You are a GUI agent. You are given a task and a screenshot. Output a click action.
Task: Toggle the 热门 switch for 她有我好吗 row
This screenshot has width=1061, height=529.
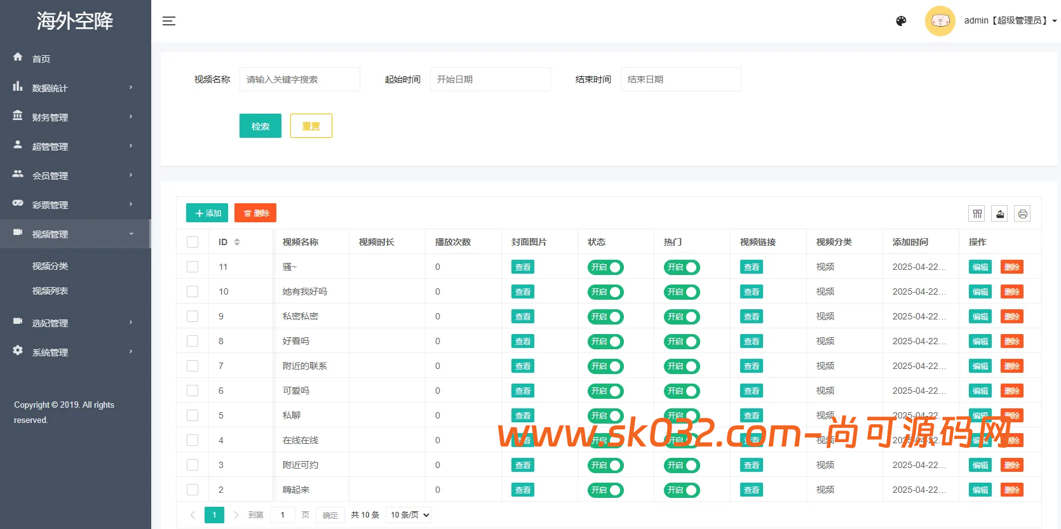point(682,292)
